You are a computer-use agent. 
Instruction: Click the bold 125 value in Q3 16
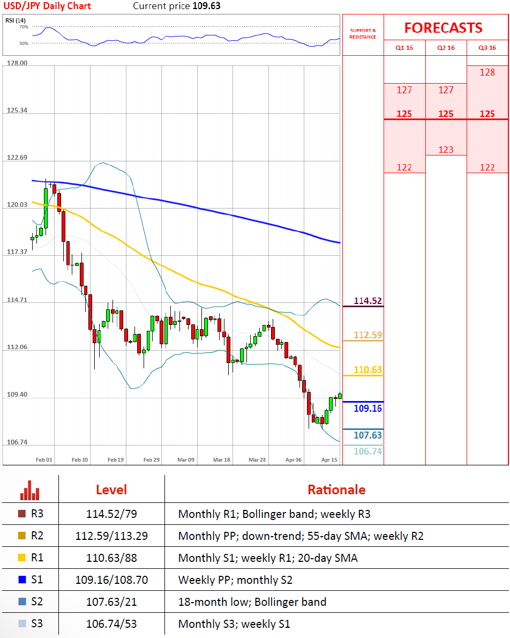(487, 114)
